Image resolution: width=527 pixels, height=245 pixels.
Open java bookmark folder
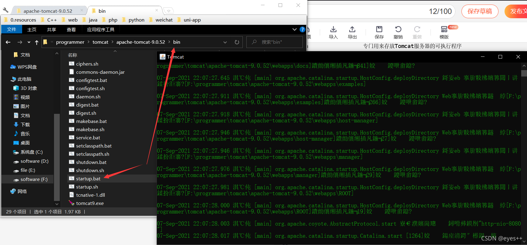90,20
